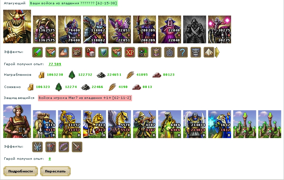
Task: Click the fortress tower effect icon
Action: (x=77, y=52)
